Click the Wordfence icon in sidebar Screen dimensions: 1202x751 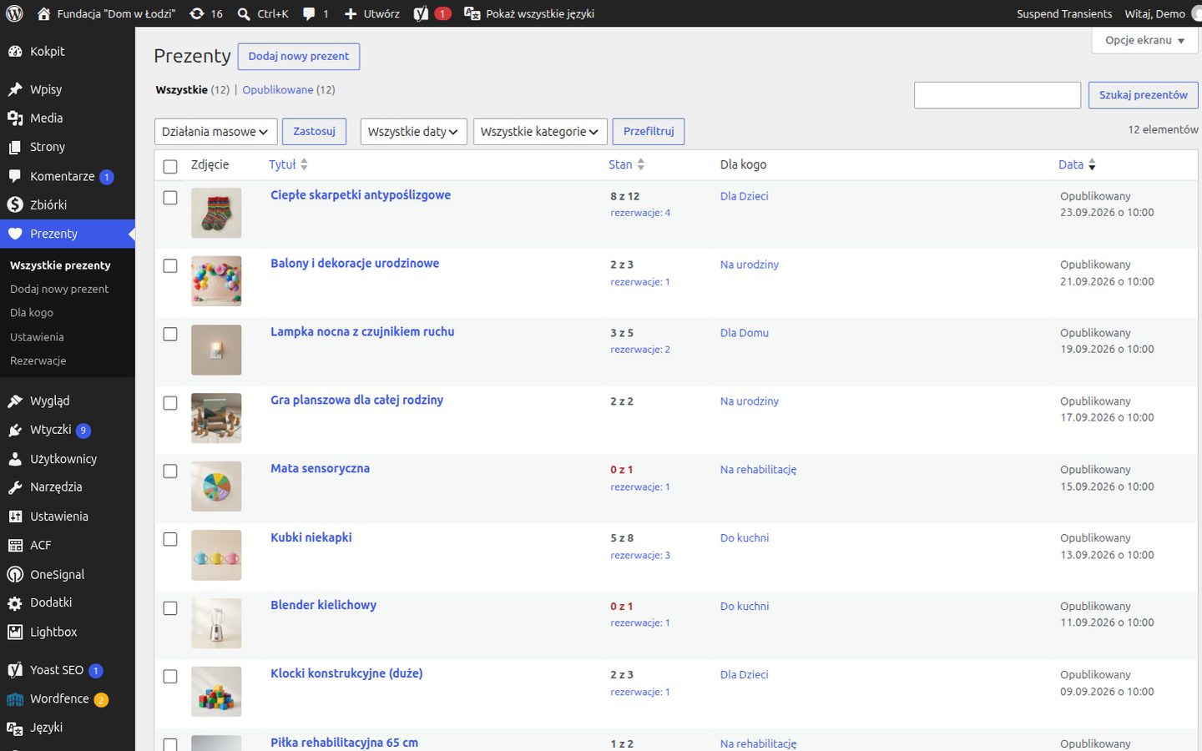15,699
